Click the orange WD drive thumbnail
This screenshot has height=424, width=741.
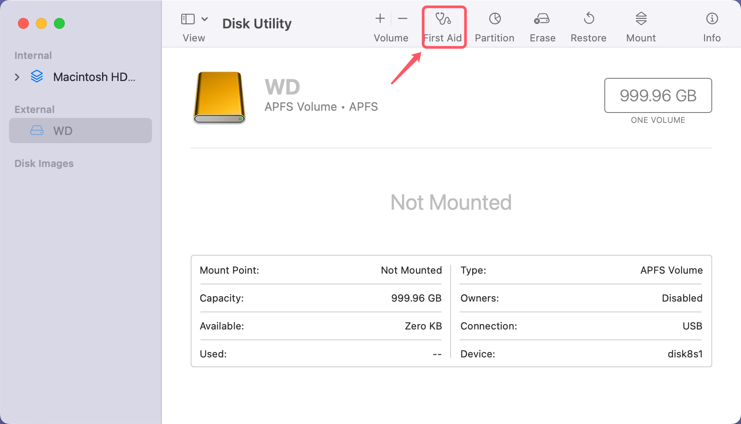pyautogui.click(x=219, y=97)
